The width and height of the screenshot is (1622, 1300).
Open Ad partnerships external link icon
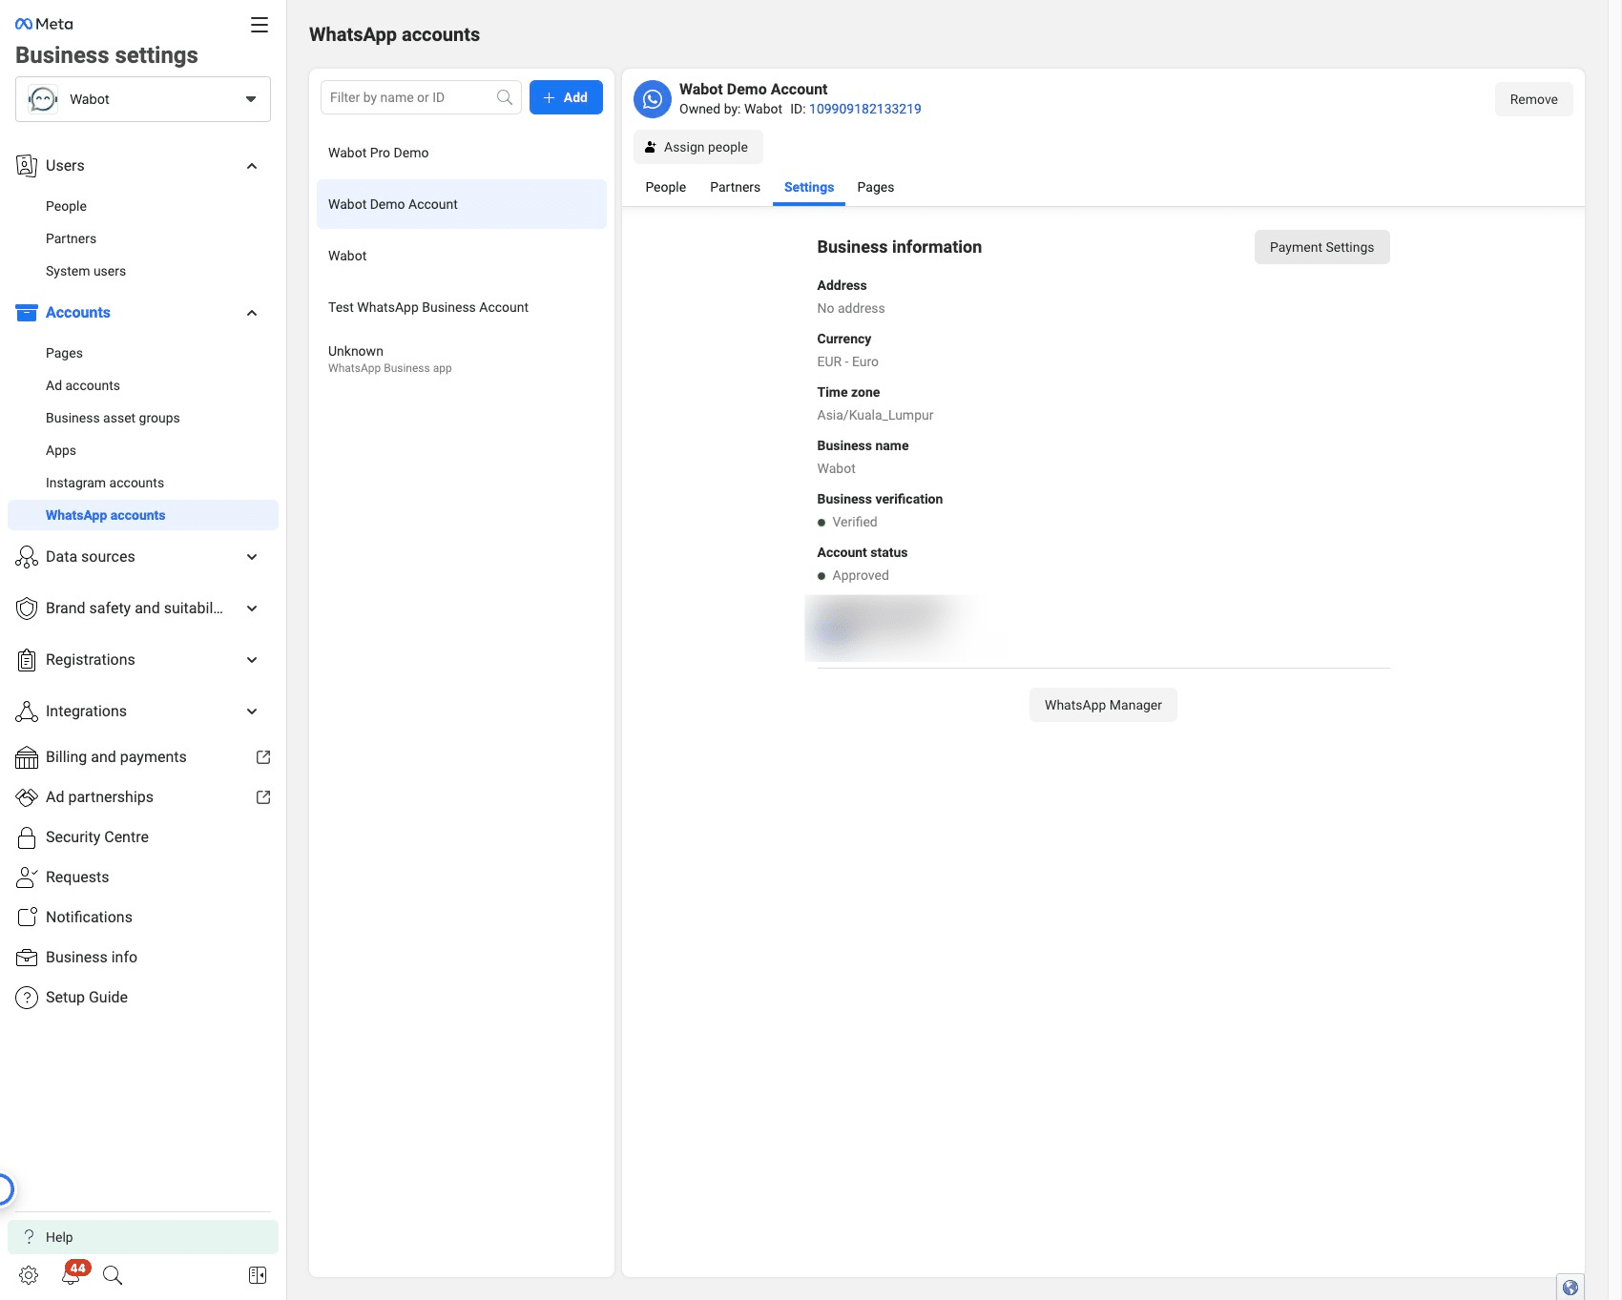point(263,797)
